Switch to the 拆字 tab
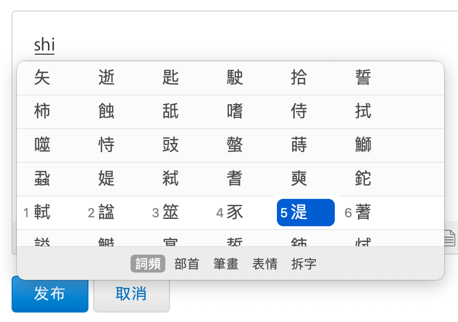 [304, 264]
